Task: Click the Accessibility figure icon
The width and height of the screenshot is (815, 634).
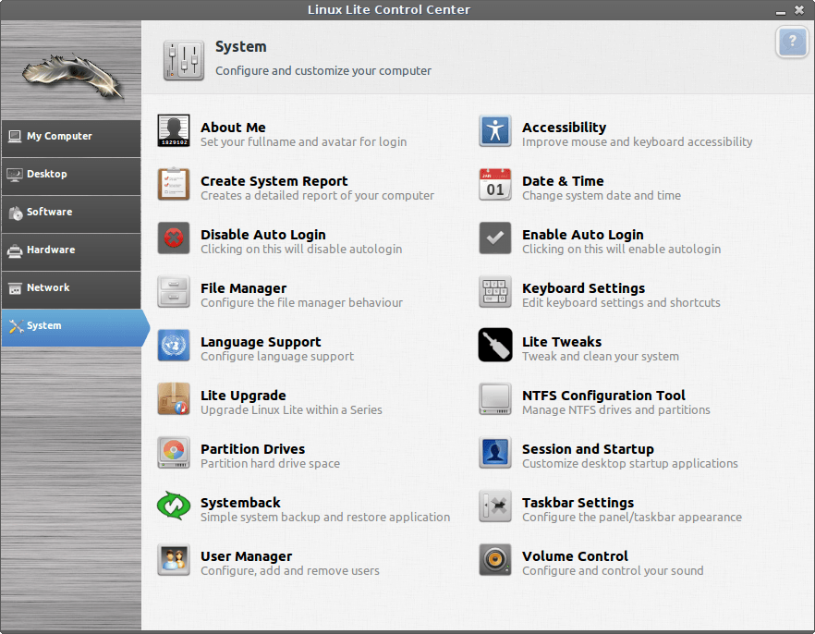Action: pyautogui.click(x=495, y=131)
